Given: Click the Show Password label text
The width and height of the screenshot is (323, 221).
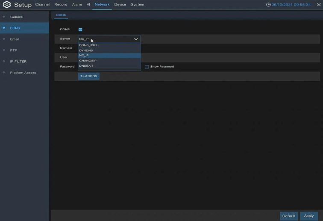Looking at the screenshot, I should 162,67.
